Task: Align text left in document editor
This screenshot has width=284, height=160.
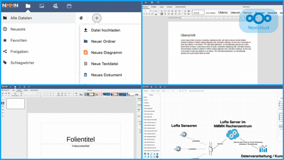Action: click(162, 14)
